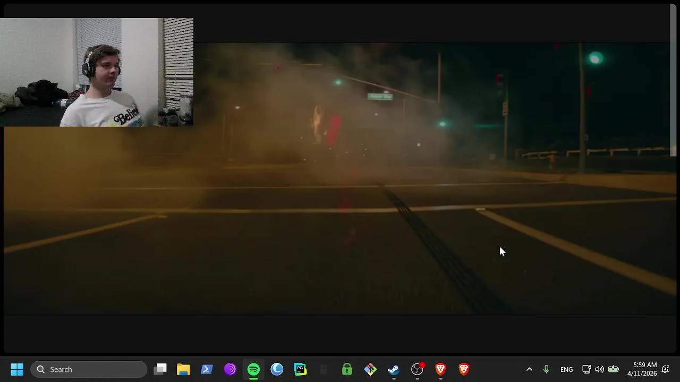Open the colorful Git diamond icon

pos(370,369)
